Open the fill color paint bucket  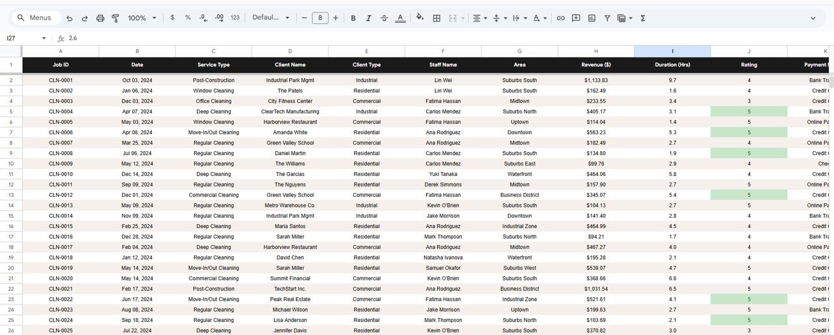point(420,18)
